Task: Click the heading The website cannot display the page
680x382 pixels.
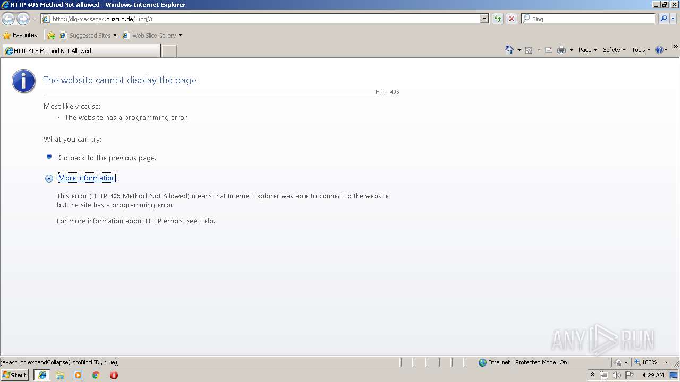Action: click(120, 80)
